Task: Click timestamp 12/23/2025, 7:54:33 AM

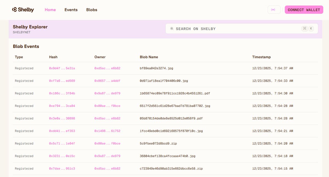Action: (273, 81)
